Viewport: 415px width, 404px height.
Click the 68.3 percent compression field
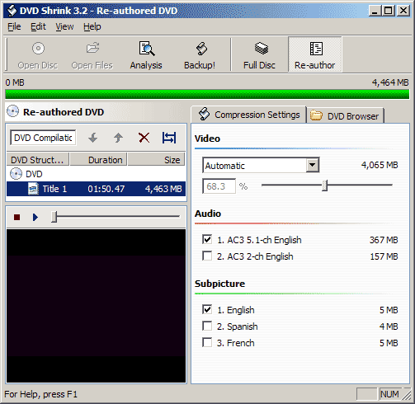tap(219, 186)
